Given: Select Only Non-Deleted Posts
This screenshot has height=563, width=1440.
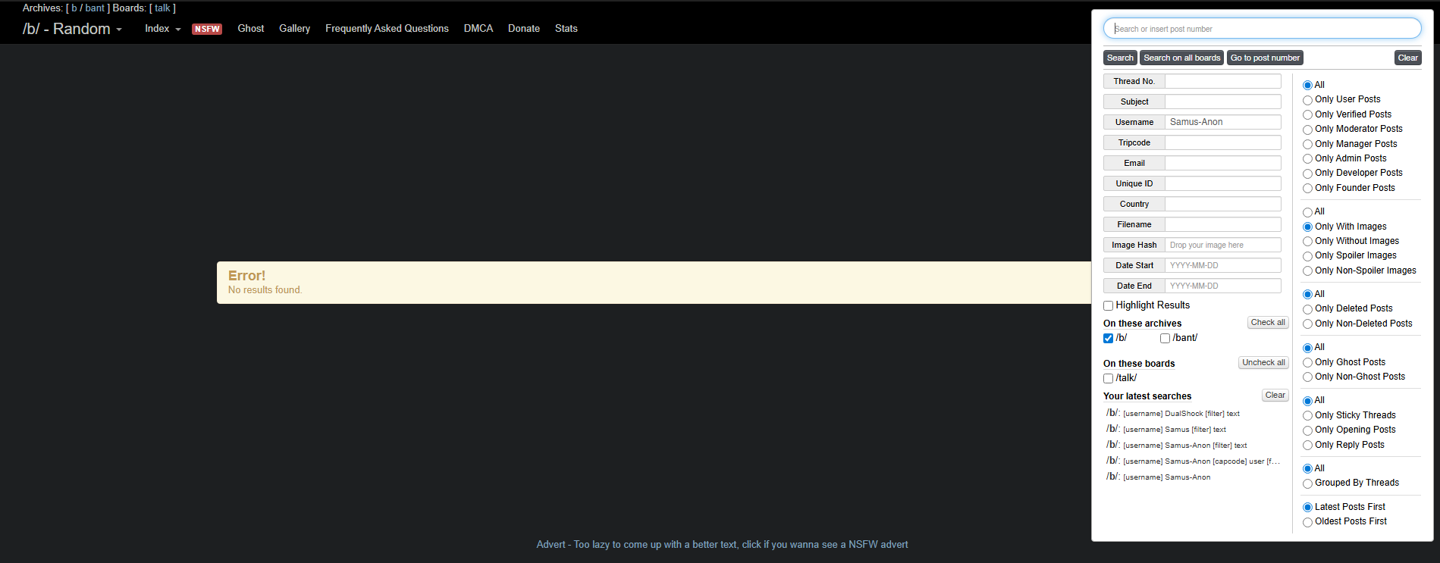Looking at the screenshot, I should point(1308,324).
